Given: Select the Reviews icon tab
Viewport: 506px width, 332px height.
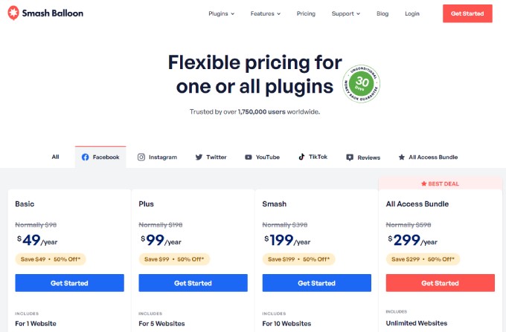Looking at the screenshot, I should pos(350,157).
